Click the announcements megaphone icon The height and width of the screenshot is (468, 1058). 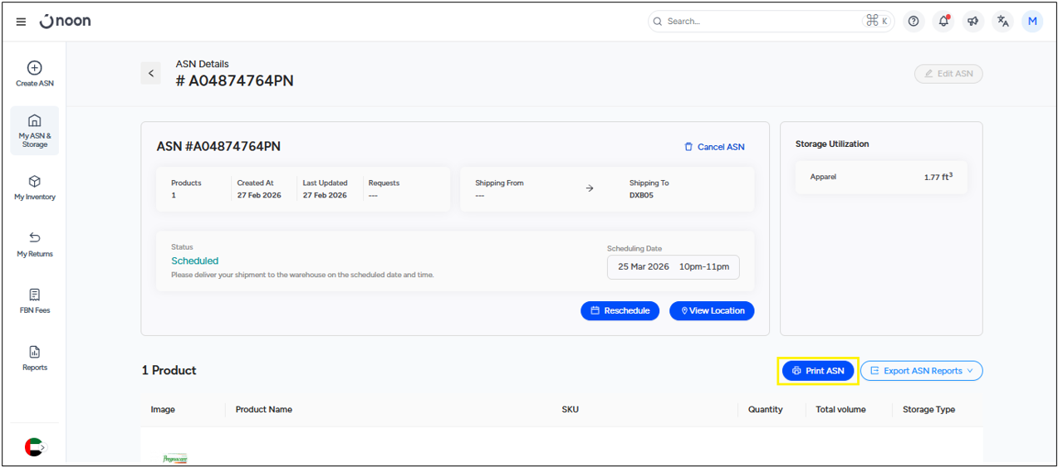973,22
